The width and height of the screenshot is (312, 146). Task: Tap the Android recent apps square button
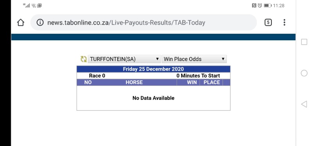304,42
